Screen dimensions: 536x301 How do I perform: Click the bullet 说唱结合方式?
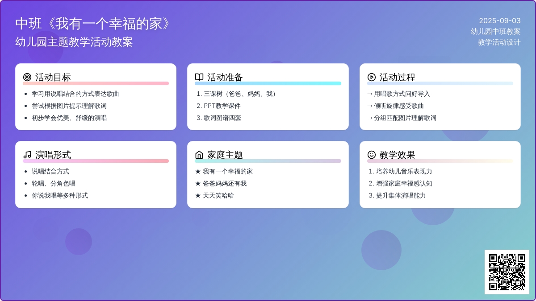pyautogui.click(x=50, y=171)
